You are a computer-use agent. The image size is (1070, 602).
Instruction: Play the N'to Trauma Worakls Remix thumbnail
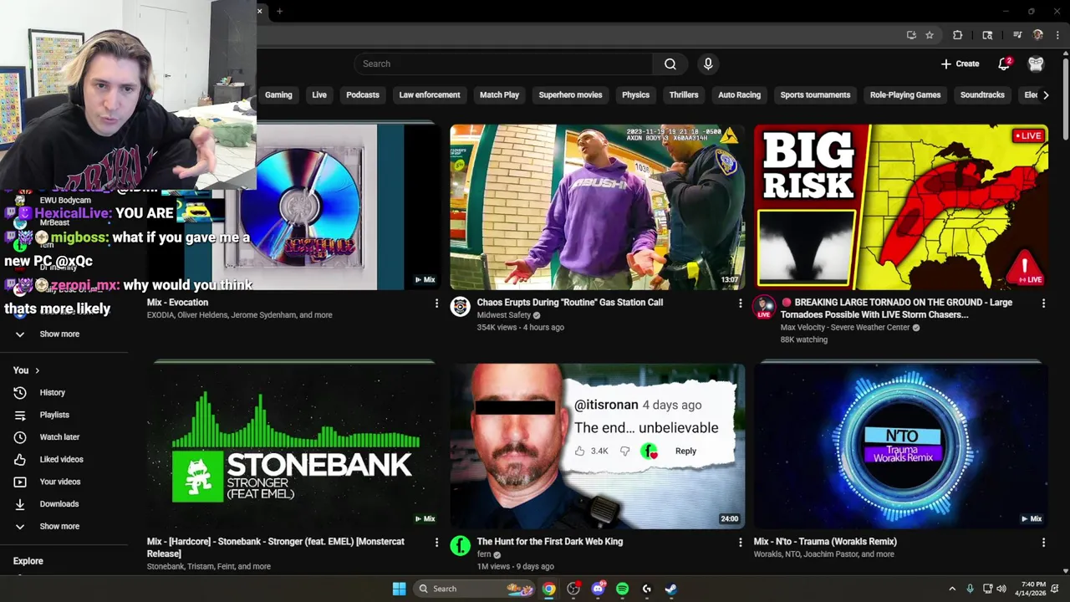pos(901,446)
